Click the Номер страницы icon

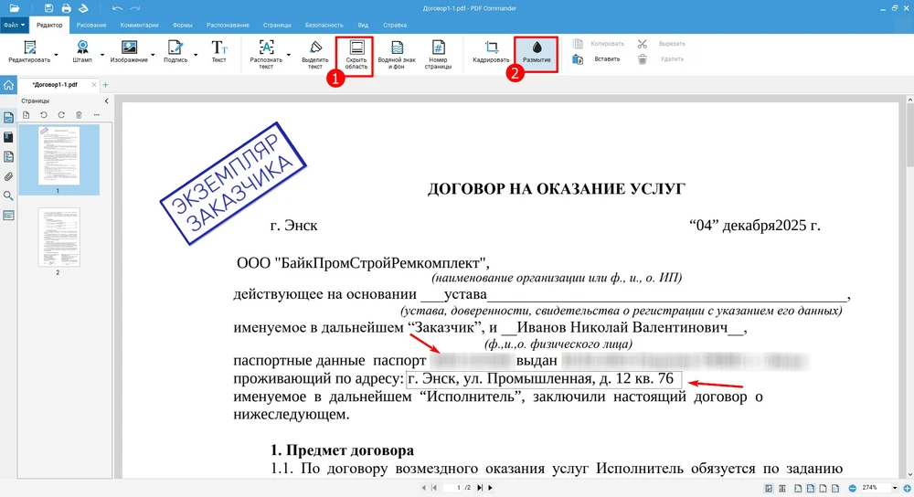click(x=438, y=54)
